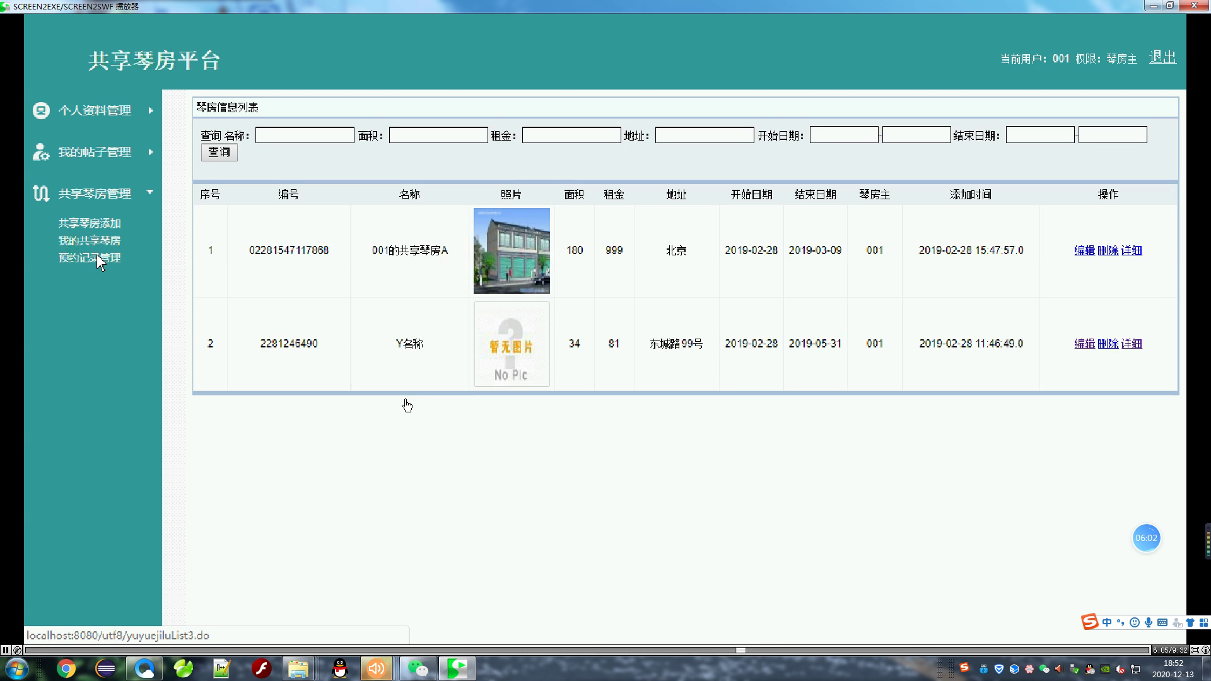Expand arrow next to 个人资料管理
Image resolution: width=1211 pixels, height=681 pixels.
click(151, 110)
